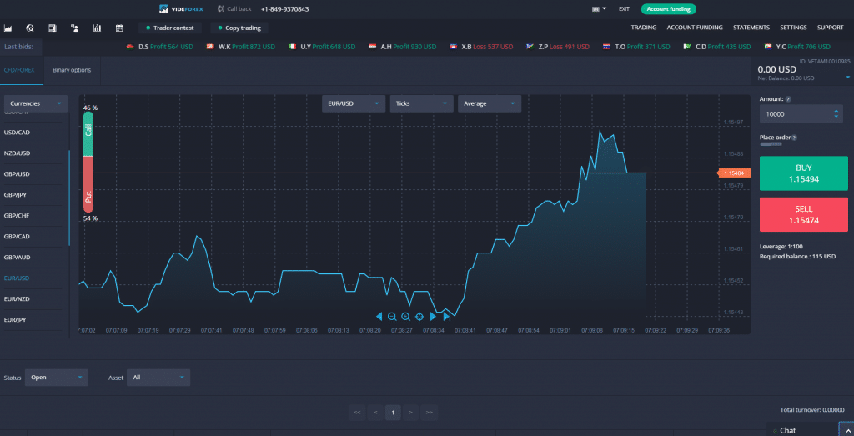This screenshot has width=854, height=436.
Task: Zoom in the chart with plus magnifier
Action: (405, 317)
